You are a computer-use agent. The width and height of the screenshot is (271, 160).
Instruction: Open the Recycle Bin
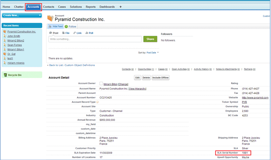point(15,75)
